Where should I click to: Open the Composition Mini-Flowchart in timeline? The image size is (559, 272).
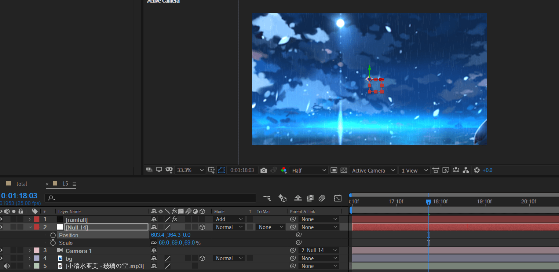click(267, 198)
